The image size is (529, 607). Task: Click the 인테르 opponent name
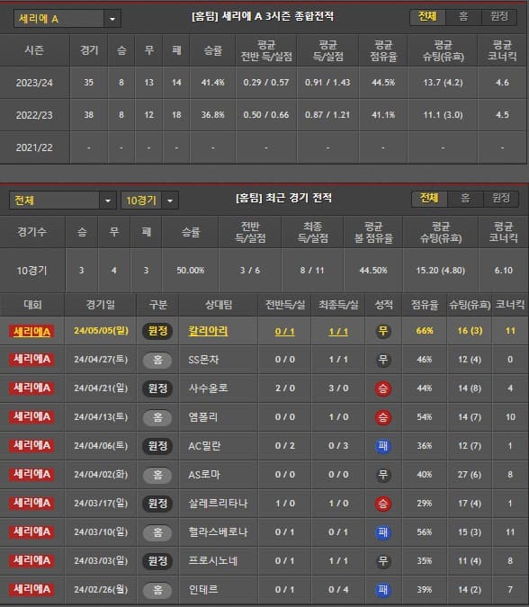[x=203, y=590]
